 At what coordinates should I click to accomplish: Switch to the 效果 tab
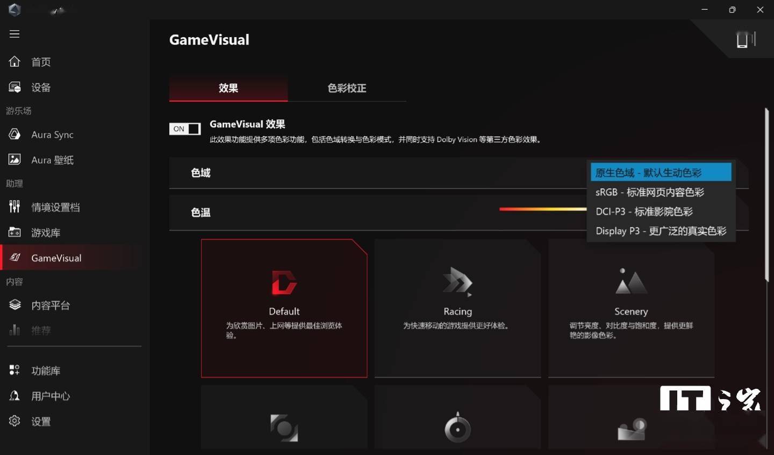[228, 88]
